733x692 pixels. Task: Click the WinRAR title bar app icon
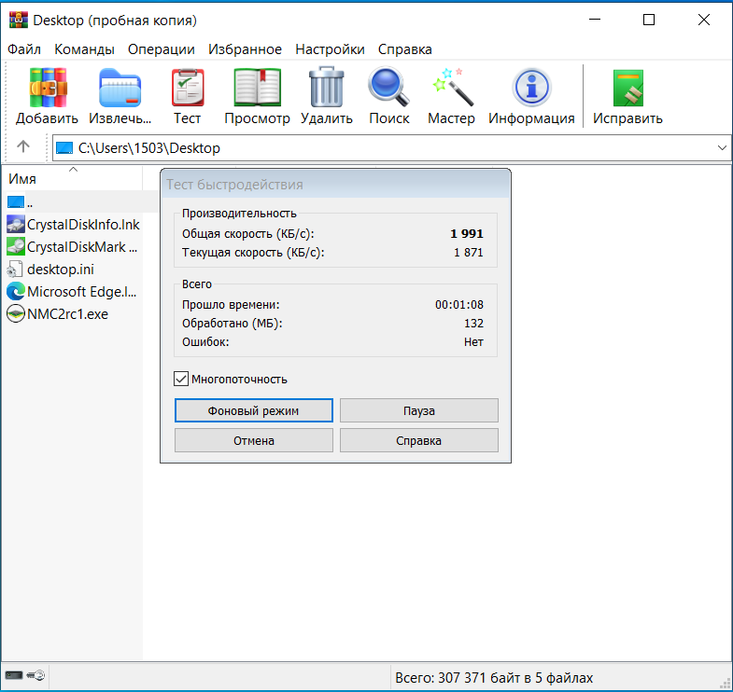tap(19, 21)
